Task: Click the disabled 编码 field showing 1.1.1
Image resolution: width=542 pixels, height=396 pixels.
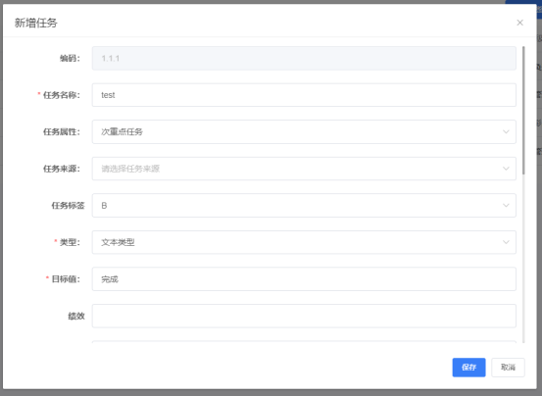Action: [304, 59]
